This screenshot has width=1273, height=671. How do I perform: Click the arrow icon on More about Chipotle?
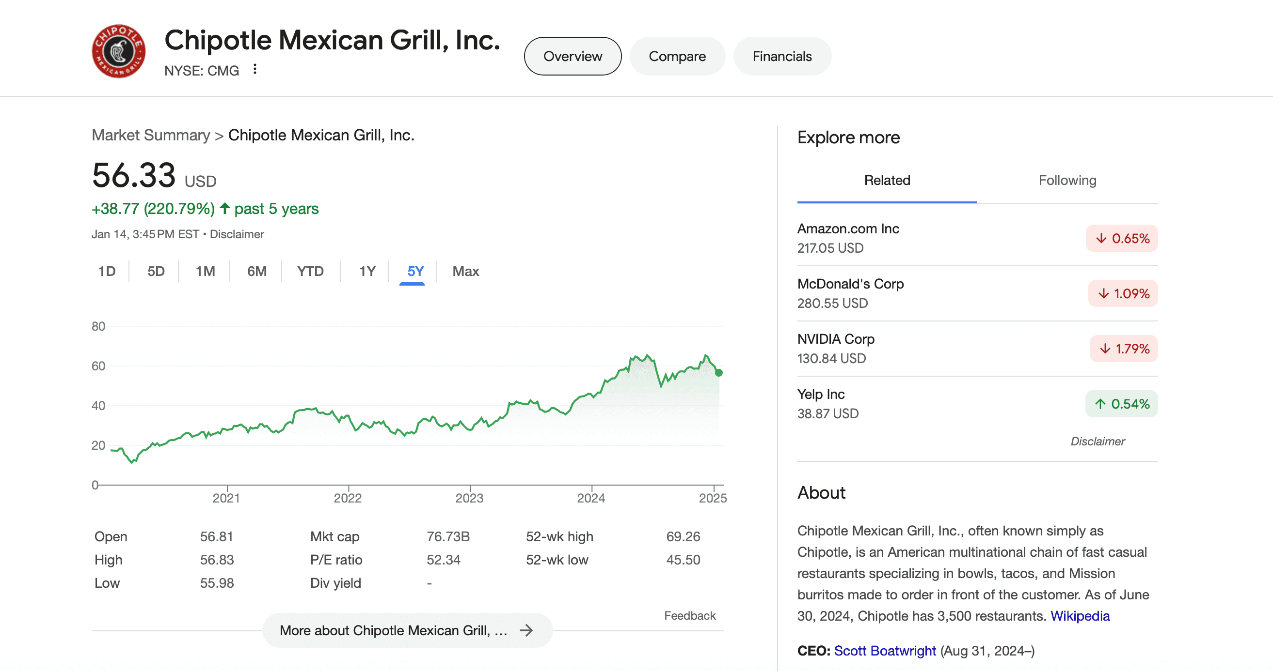click(x=526, y=630)
